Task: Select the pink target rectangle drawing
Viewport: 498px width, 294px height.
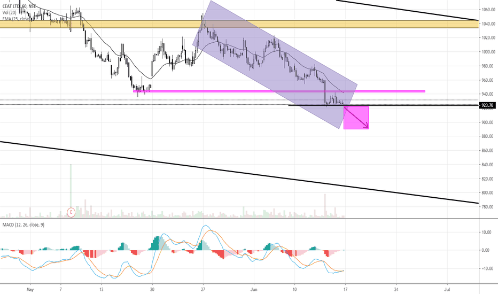Action: click(356, 118)
